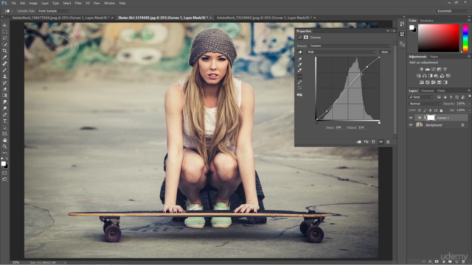Switch to the Styles tab
This screenshot has width=472, height=265.
click(434, 57)
